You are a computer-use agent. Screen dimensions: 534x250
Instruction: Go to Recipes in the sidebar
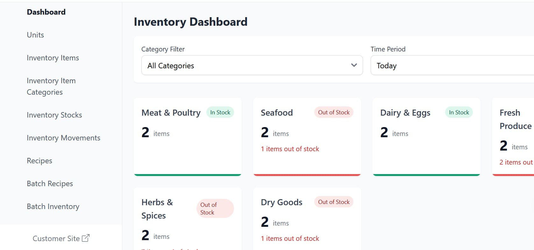coord(39,161)
